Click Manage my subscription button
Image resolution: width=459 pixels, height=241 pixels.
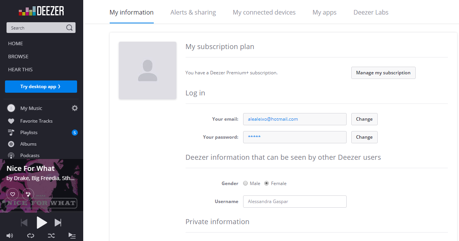tap(383, 73)
